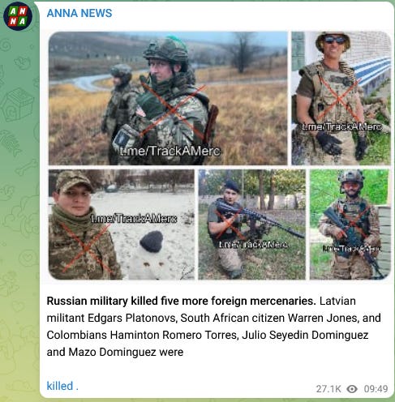Click the 09:49 message timestamp

point(376,389)
